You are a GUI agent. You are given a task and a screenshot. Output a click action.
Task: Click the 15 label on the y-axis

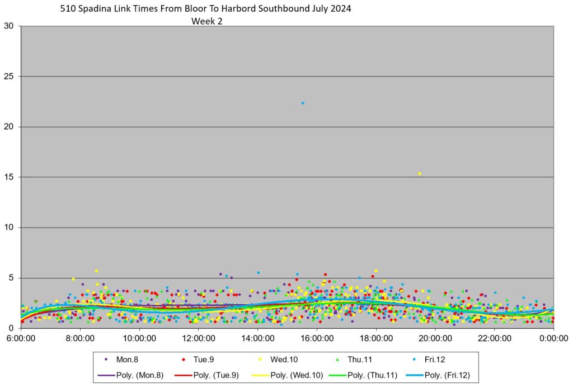click(x=8, y=177)
